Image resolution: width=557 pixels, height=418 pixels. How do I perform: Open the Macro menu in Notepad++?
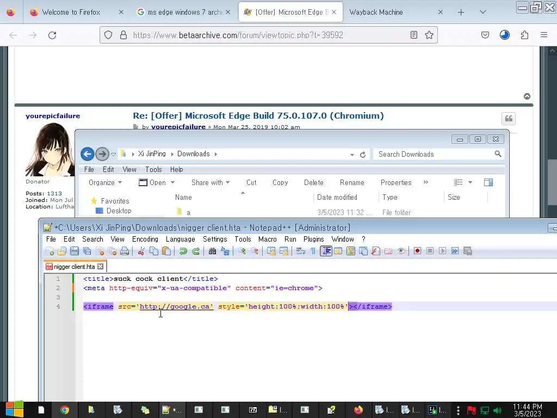[x=268, y=239]
